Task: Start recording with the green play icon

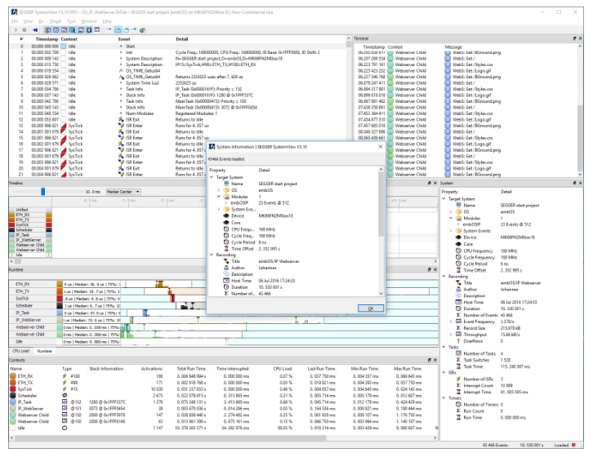Action: pyautogui.click(x=16, y=30)
